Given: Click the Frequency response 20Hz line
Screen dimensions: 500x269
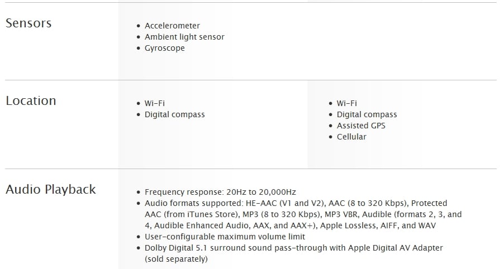Looking at the screenshot, I should (220, 192).
